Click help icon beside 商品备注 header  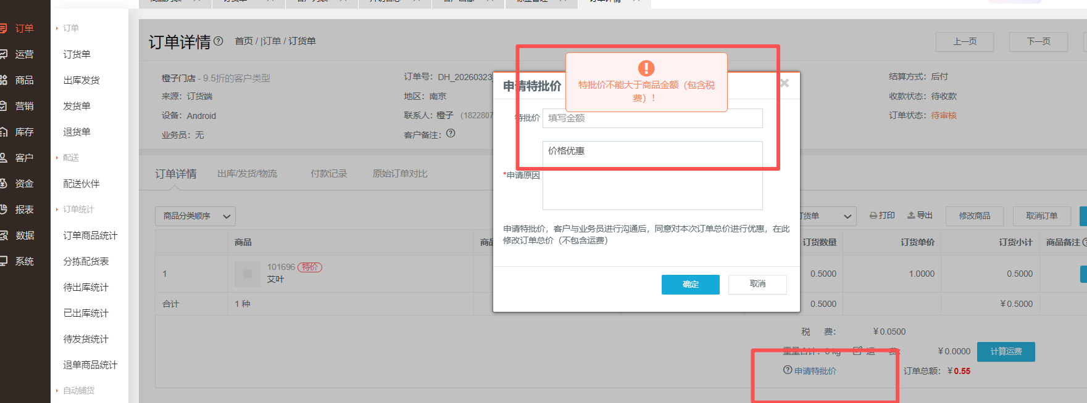pyautogui.click(x=1085, y=242)
